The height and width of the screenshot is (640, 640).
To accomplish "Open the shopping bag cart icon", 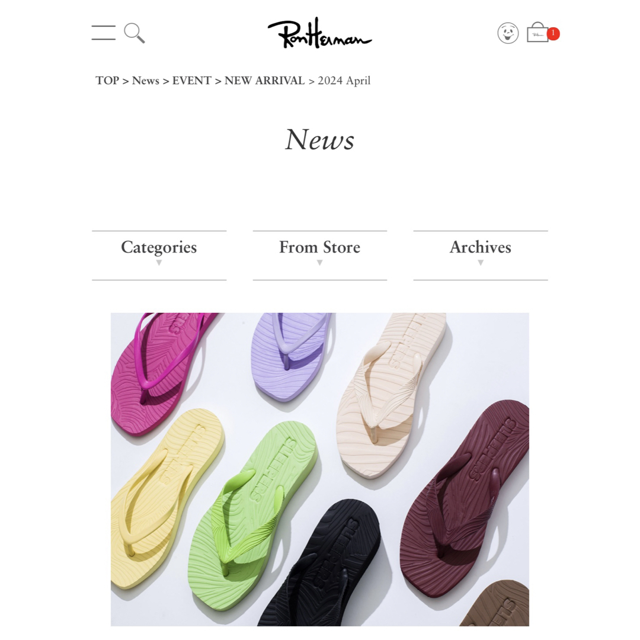I will (537, 32).
